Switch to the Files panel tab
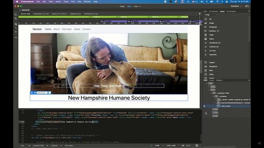 coord(205,12)
